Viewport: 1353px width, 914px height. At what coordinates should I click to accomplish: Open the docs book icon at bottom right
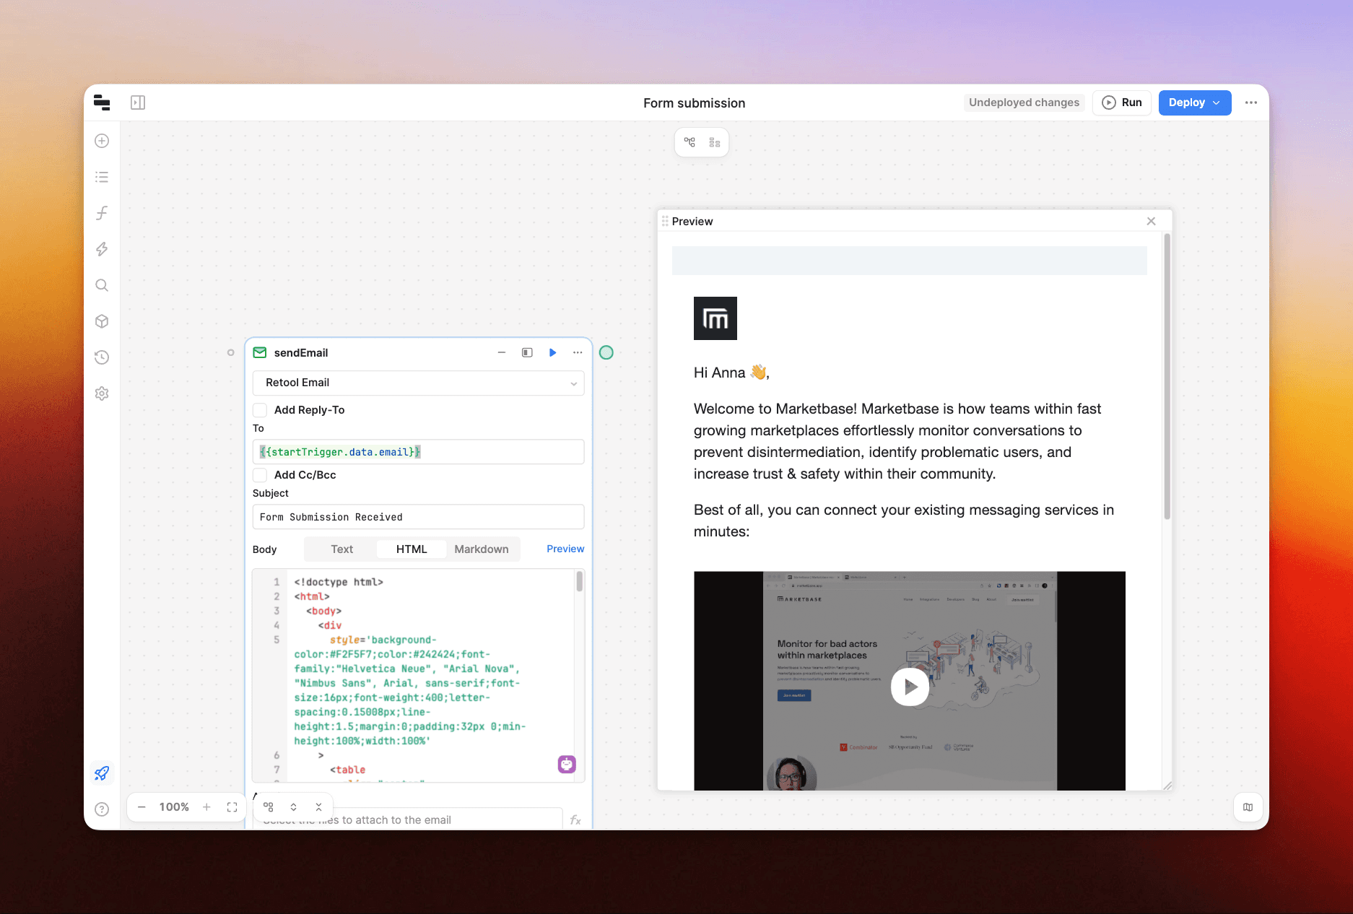tap(1248, 807)
